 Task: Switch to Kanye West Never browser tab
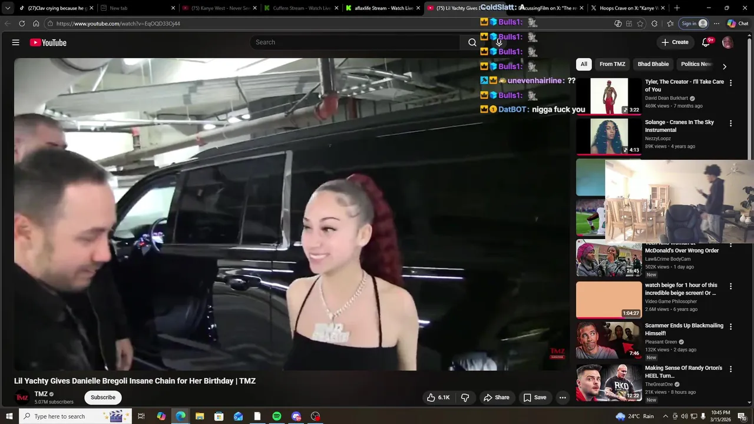219,8
